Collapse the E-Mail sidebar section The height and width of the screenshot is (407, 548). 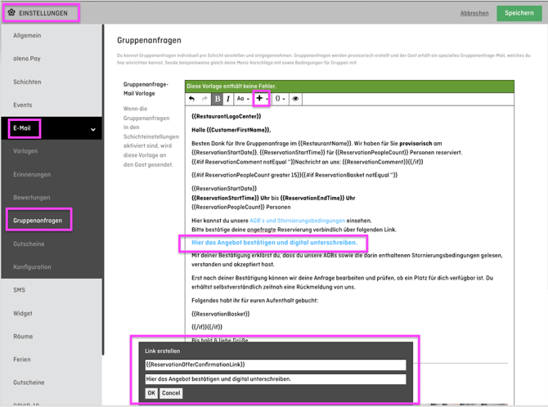coord(92,129)
